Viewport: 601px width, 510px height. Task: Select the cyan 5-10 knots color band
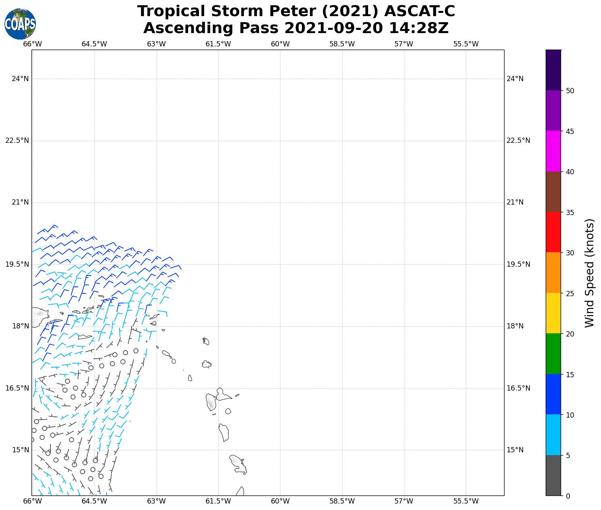coord(553,435)
